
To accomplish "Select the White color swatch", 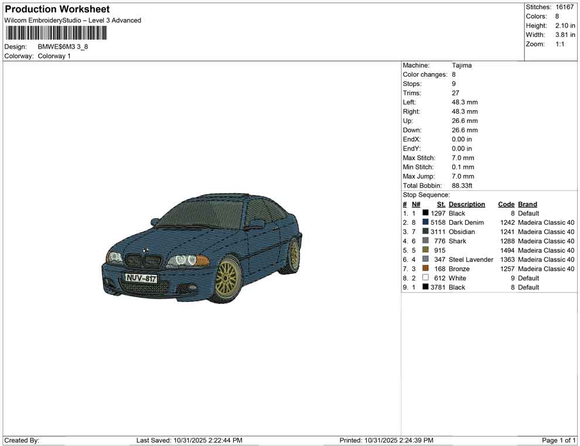I will coord(425,278).
